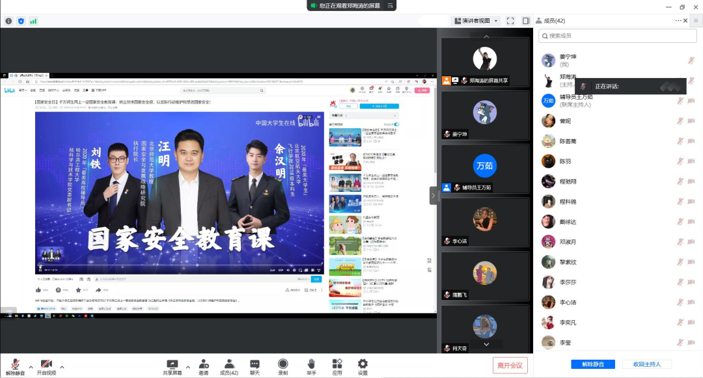Click the 邀请 invite icon
The height and width of the screenshot is (378, 703).
204,367
